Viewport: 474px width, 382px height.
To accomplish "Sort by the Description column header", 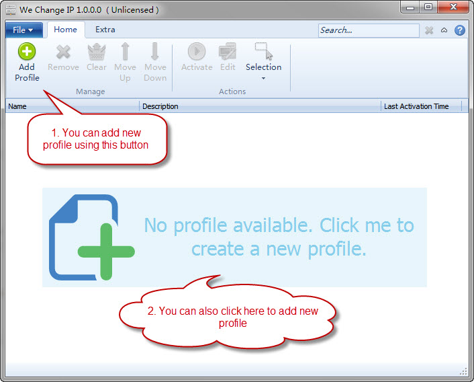I will point(260,106).
